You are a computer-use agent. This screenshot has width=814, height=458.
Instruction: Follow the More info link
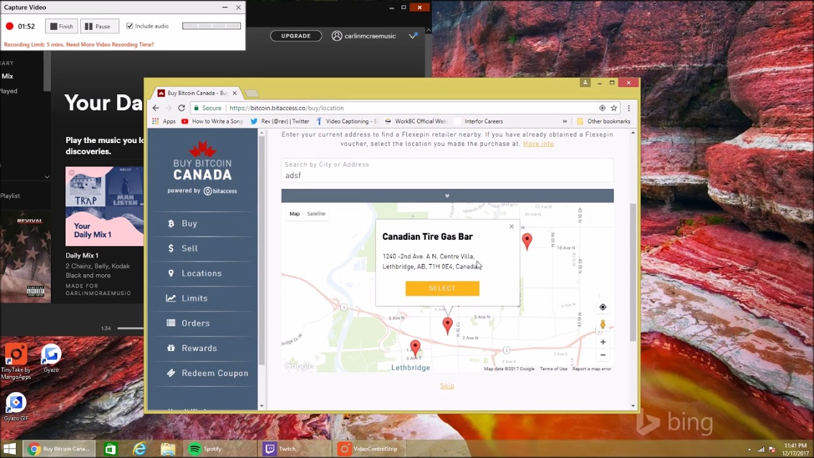tap(538, 144)
